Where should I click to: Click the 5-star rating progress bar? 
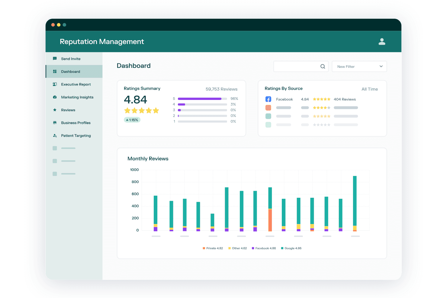pos(202,99)
